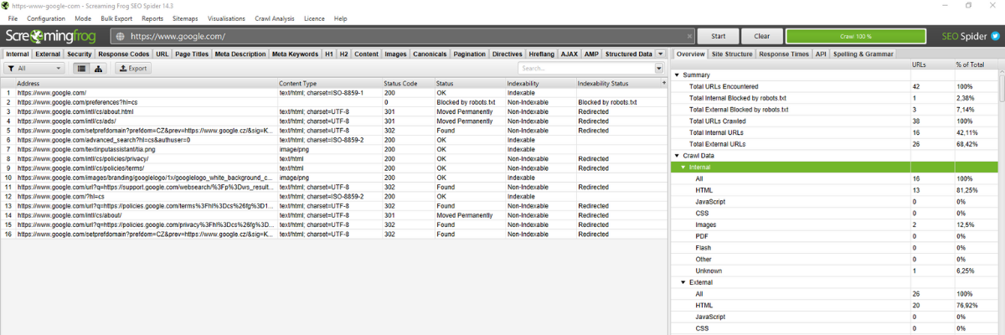
Task: Open the Crawl Analysis menu
Action: click(275, 18)
